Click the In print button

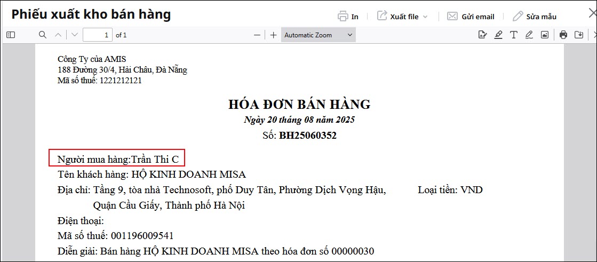(348, 17)
